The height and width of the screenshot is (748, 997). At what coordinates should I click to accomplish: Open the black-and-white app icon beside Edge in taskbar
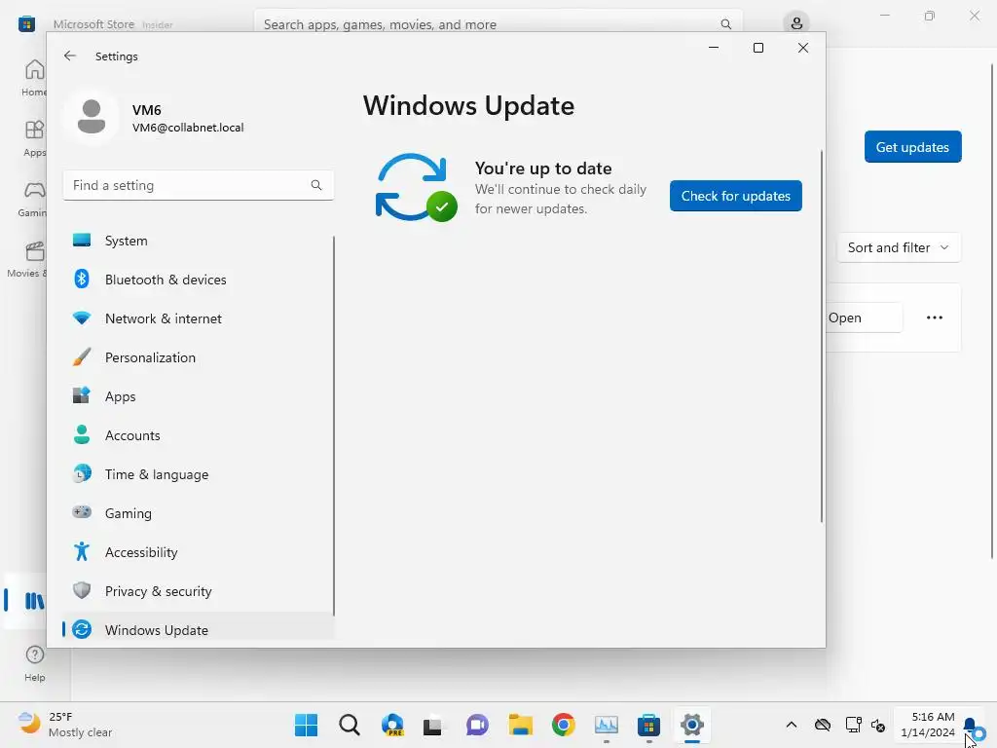434,725
